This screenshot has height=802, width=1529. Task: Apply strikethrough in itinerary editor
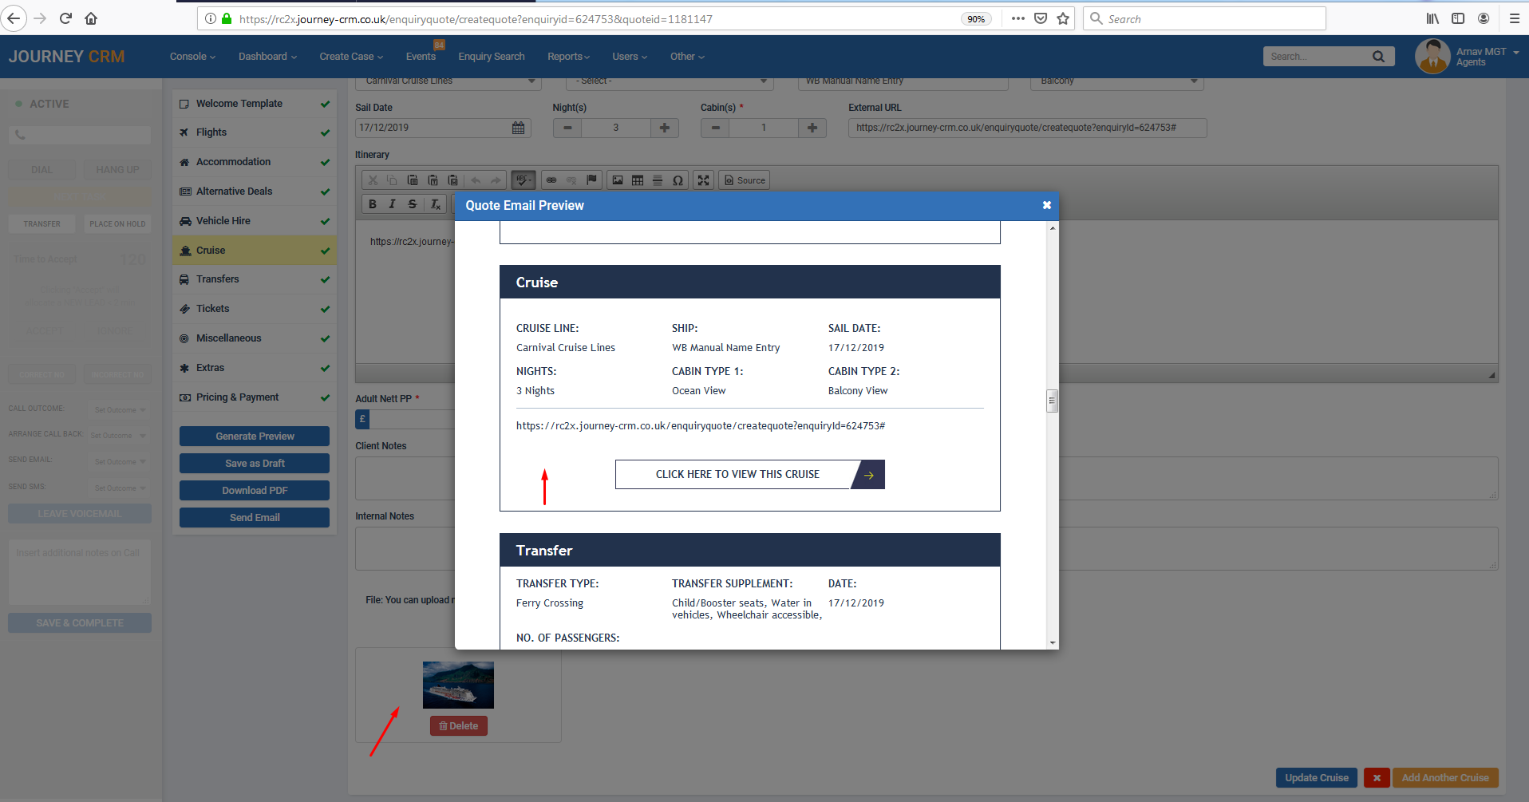(413, 204)
